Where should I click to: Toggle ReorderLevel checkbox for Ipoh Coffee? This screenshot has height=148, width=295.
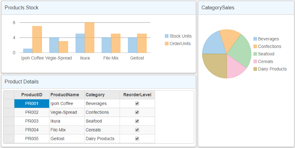click(137, 104)
